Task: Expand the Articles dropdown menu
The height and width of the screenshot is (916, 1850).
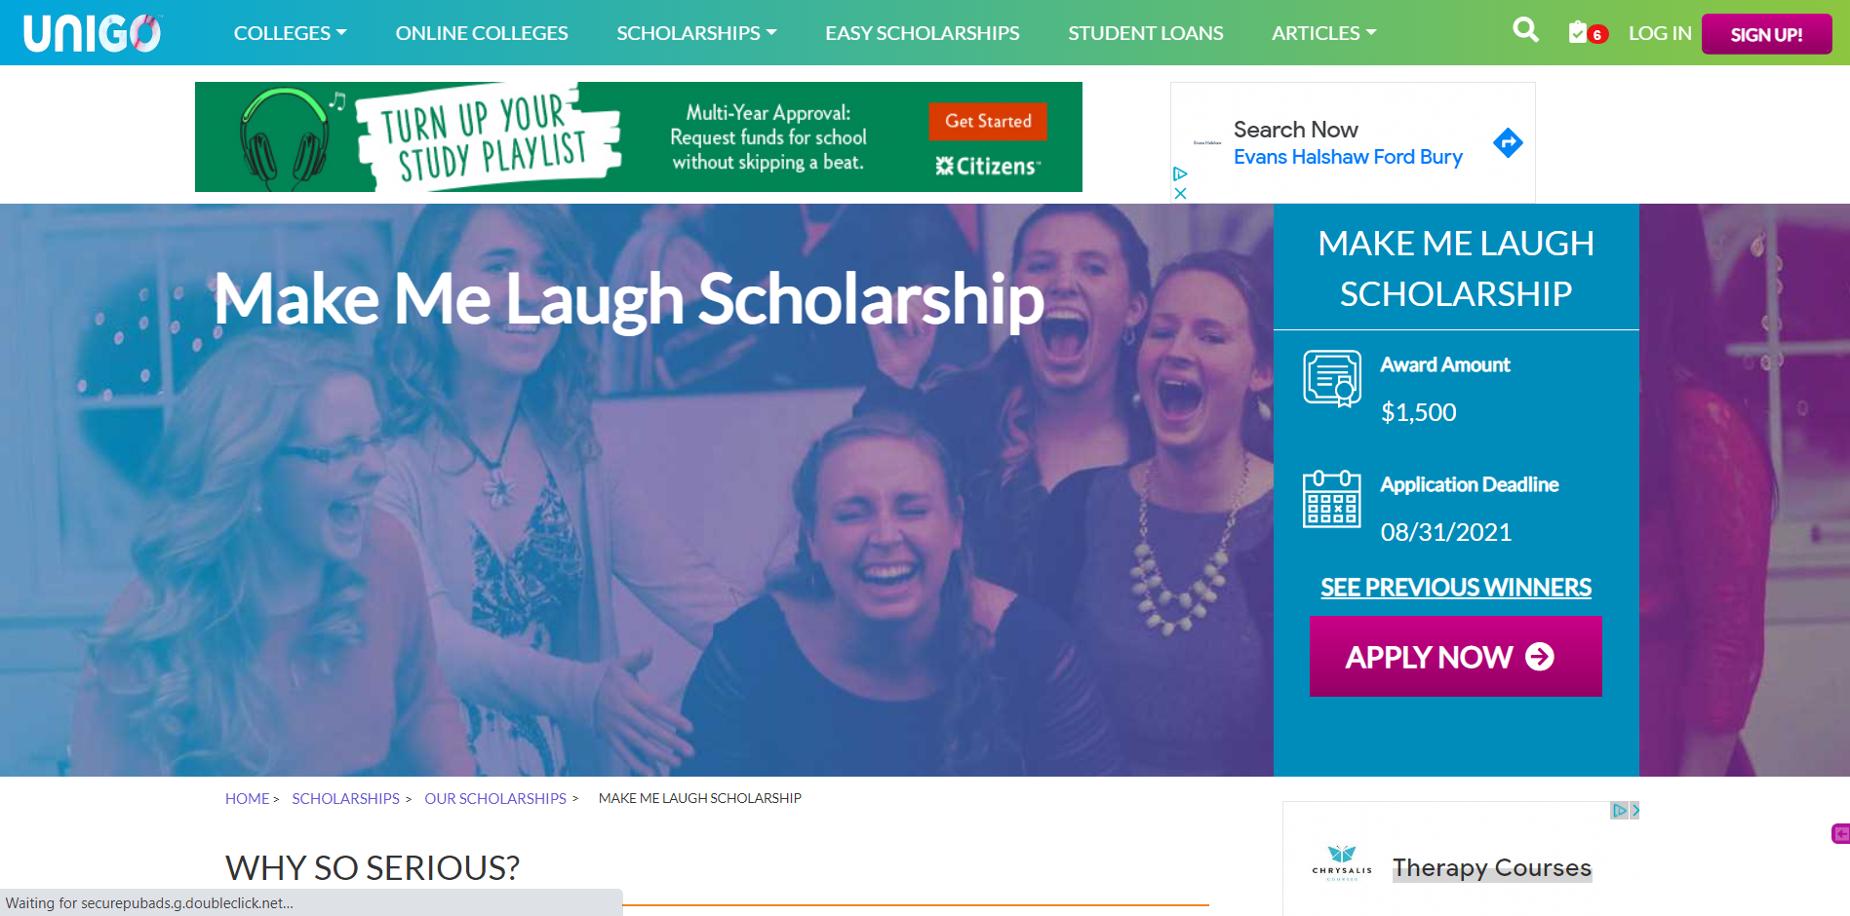Action: pyautogui.click(x=1323, y=33)
